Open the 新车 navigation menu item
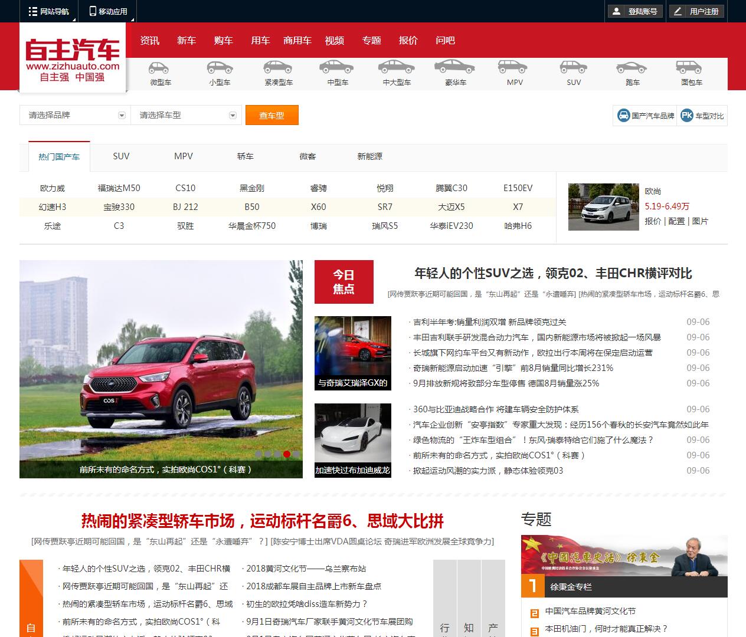 (186, 41)
